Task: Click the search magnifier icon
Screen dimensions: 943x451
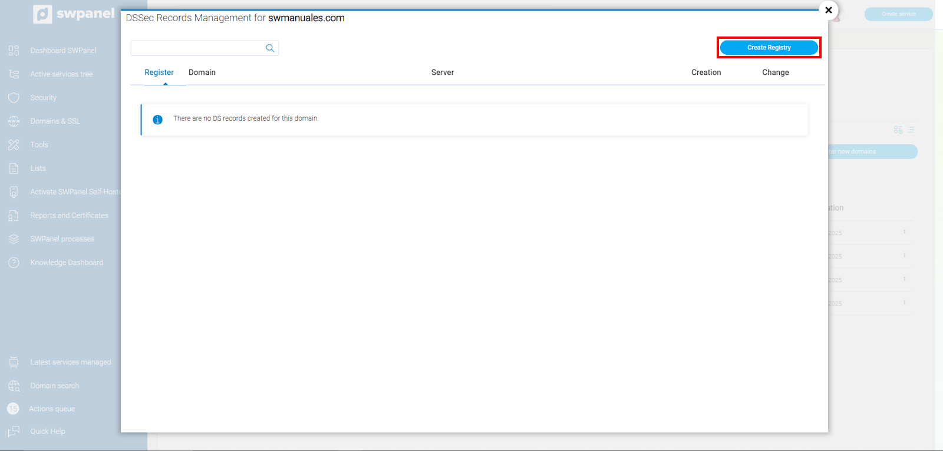Action: 270,48
